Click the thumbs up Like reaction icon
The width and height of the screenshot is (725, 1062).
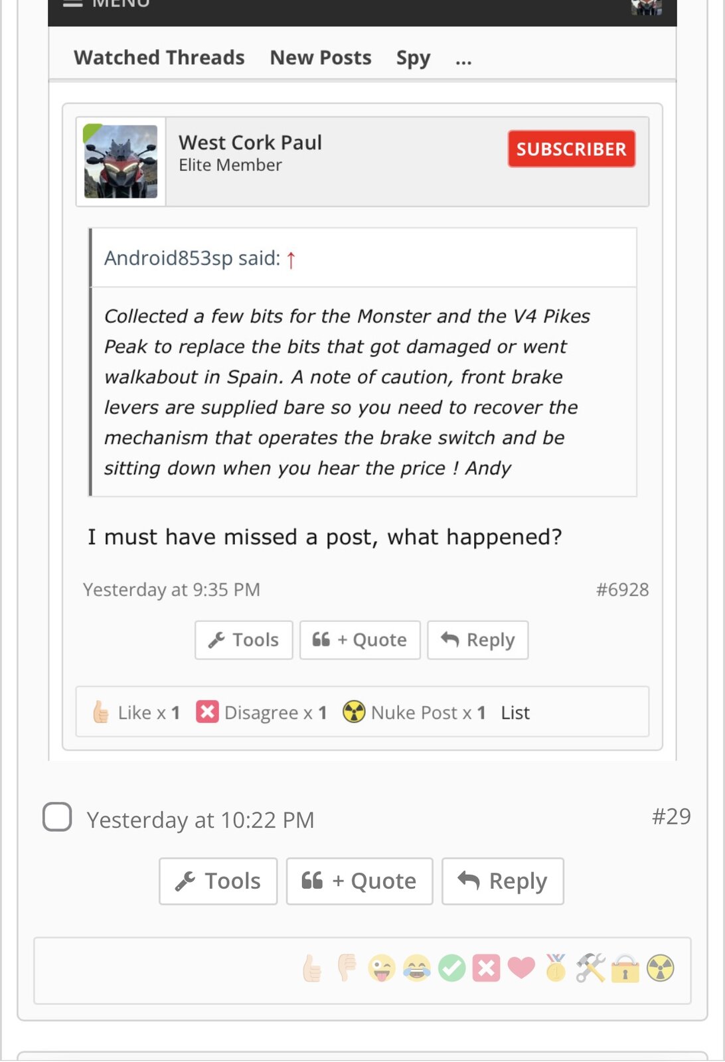coord(312,968)
